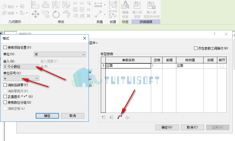
Task: Toggle 消除空格(A) checkbox
Action: (5, 108)
